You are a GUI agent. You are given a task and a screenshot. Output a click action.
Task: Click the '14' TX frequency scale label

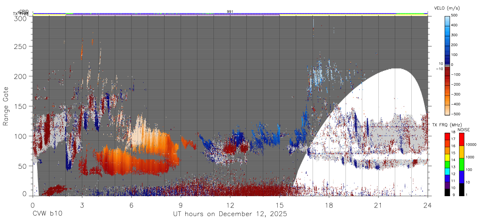[x=454, y=160]
